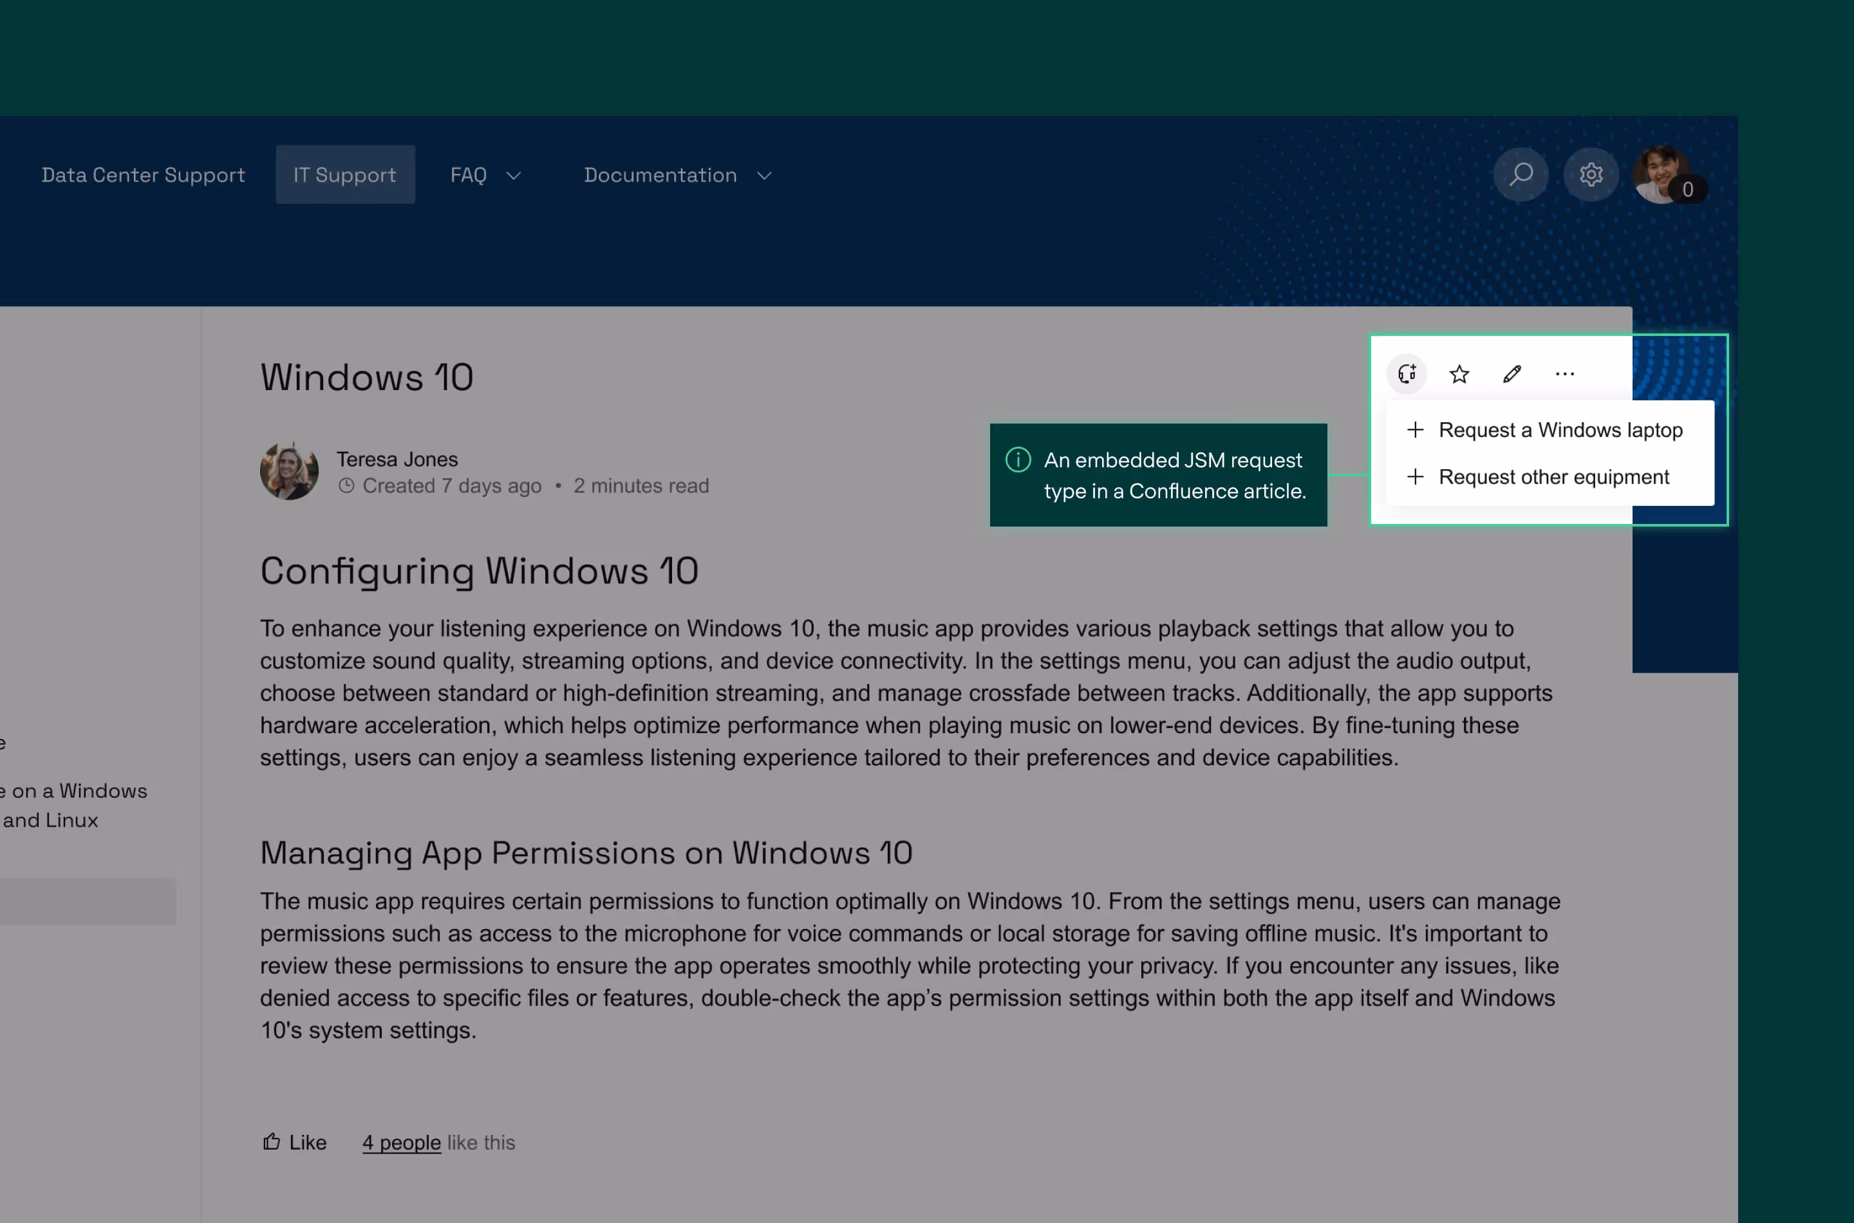This screenshot has height=1223, width=1854.
Task: Switch to the IT Support tab
Action: 345,174
